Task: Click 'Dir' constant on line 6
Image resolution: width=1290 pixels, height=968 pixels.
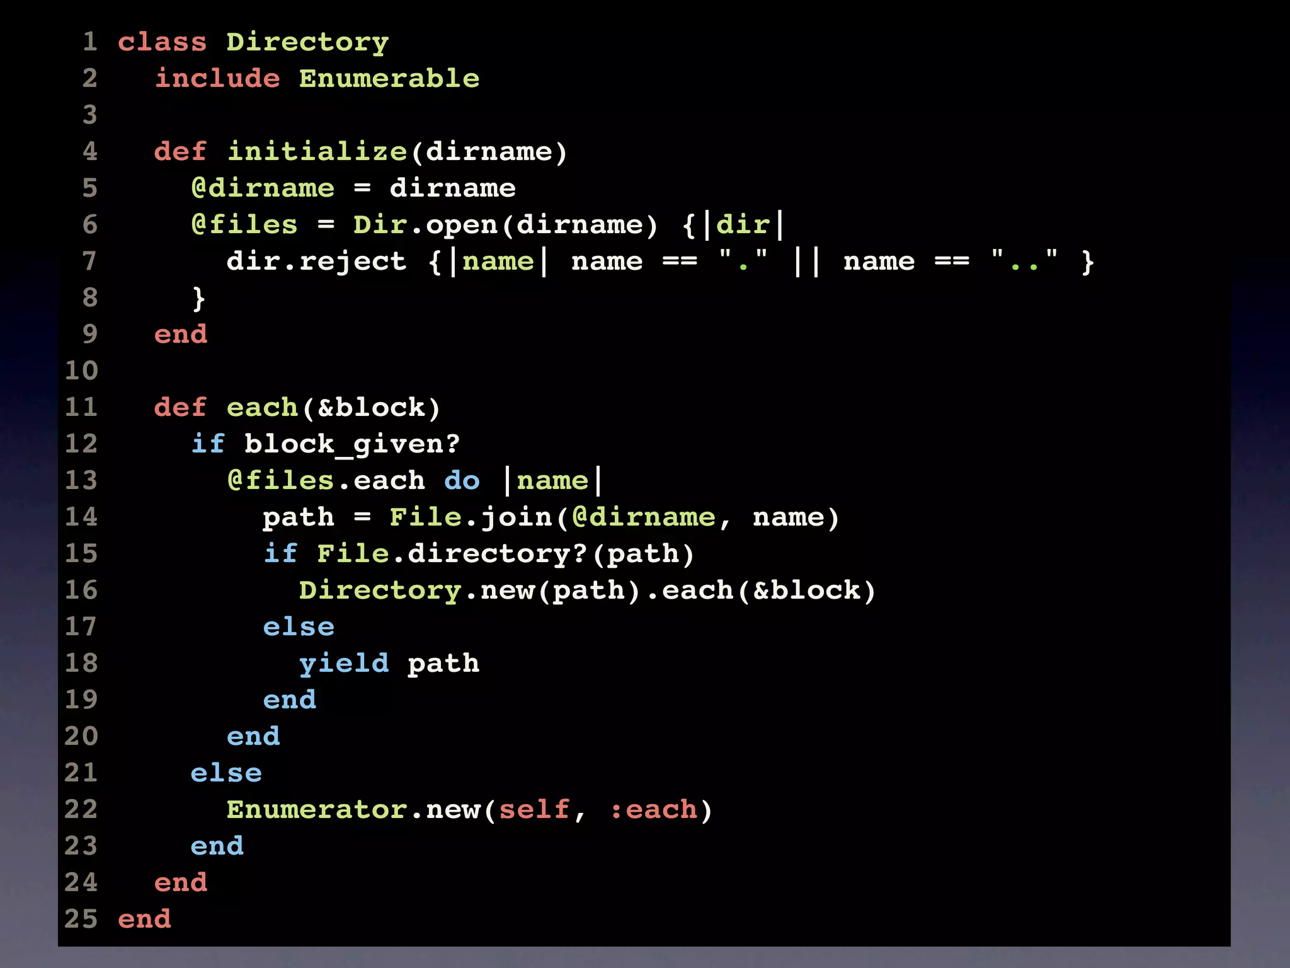Action: click(x=380, y=224)
